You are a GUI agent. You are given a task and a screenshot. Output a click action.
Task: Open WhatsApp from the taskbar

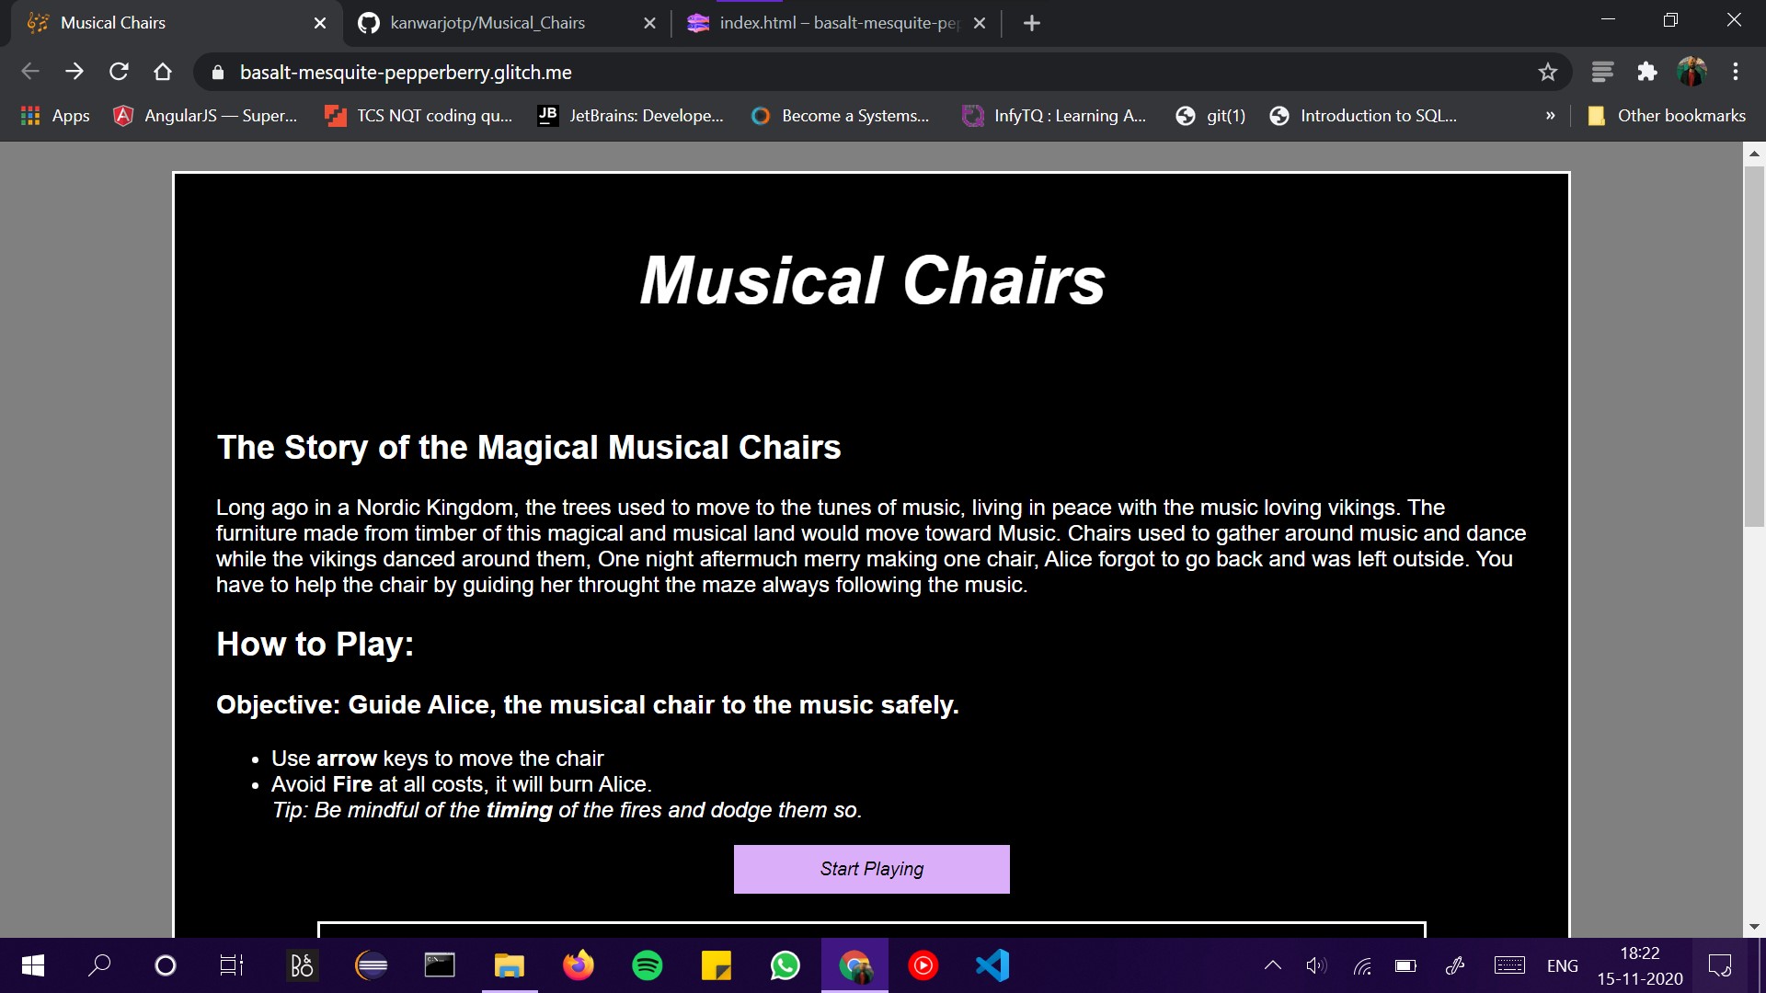click(785, 965)
